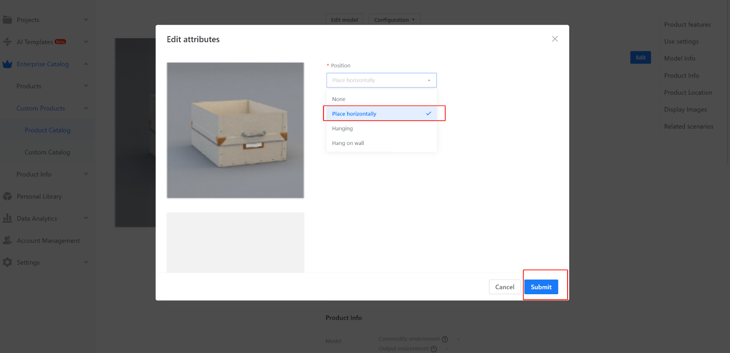The width and height of the screenshot is (730, 353).
Task: Expand the Products submenu chevron
Action: [x=86, y=86]
